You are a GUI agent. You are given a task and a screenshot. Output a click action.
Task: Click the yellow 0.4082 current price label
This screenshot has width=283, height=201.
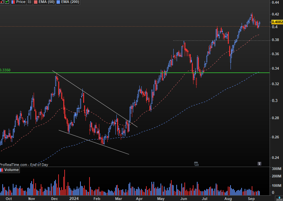277,22
